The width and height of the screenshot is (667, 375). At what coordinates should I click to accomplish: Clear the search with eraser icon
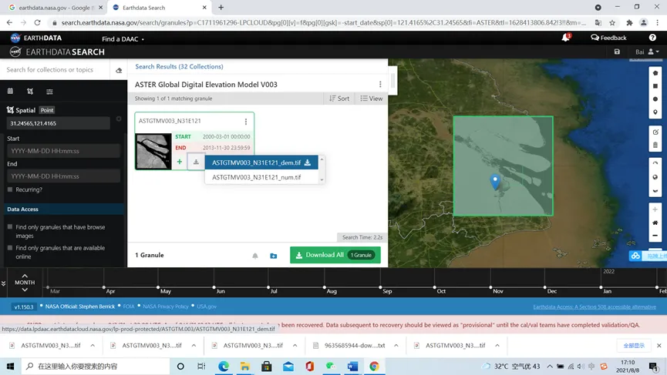(119, 70)
